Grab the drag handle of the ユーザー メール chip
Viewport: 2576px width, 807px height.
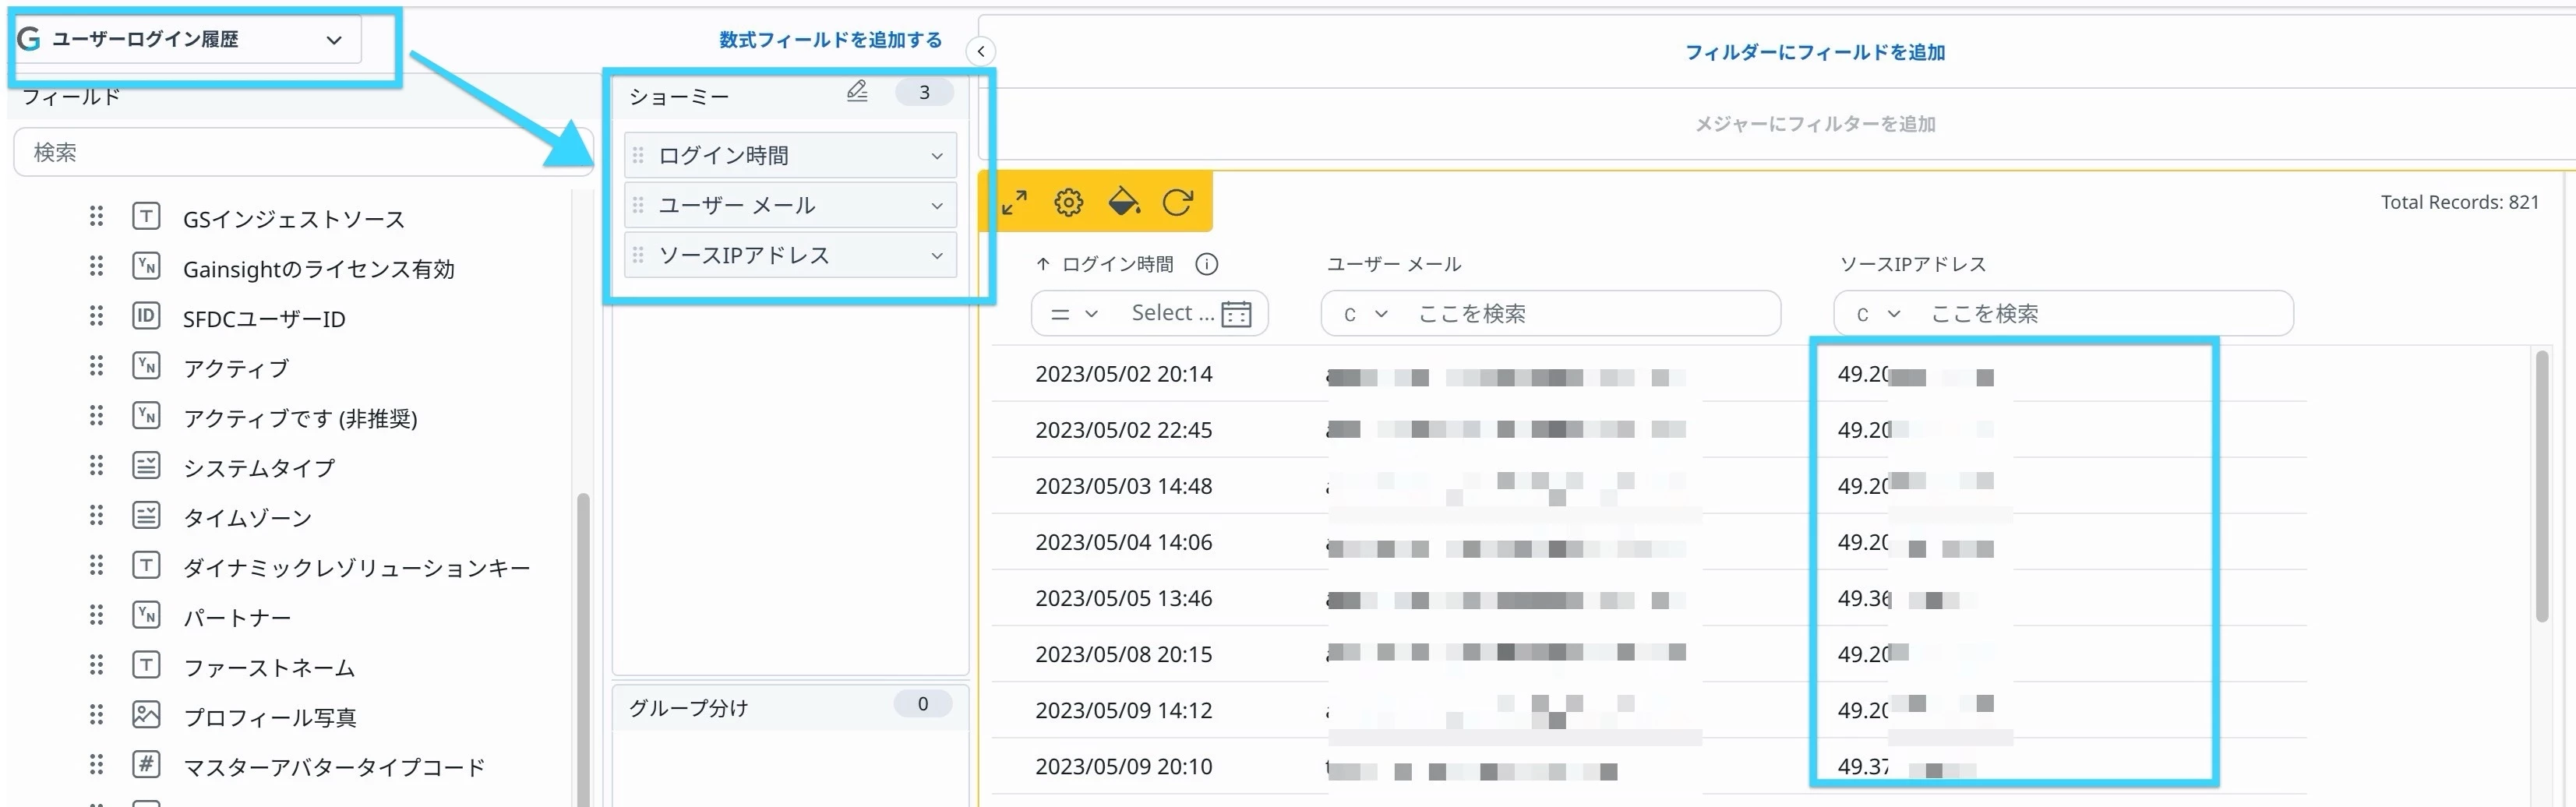(x=638, y=206)
